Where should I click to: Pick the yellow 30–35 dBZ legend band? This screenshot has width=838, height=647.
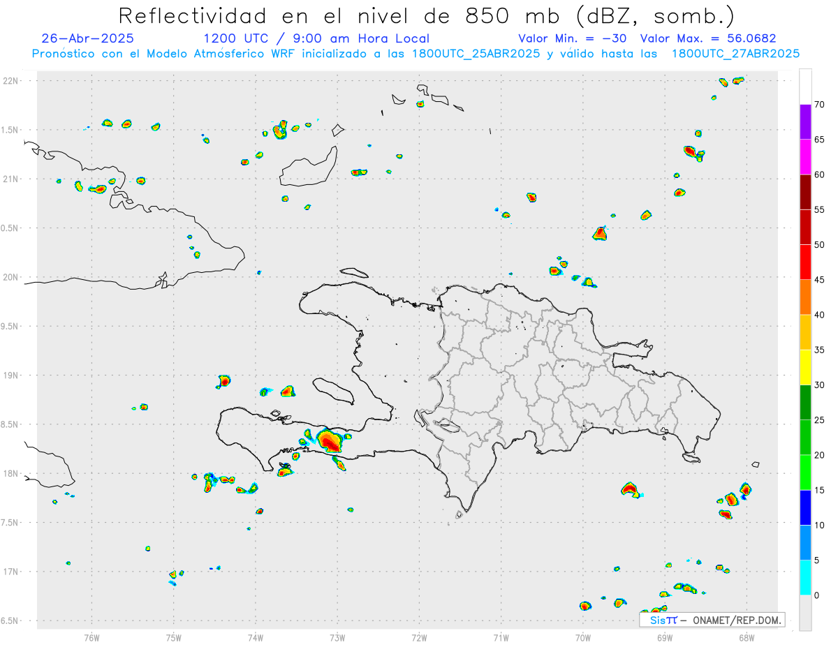click(x=805, y=367)
